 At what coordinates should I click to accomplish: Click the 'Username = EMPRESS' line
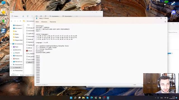click(43, 27)
